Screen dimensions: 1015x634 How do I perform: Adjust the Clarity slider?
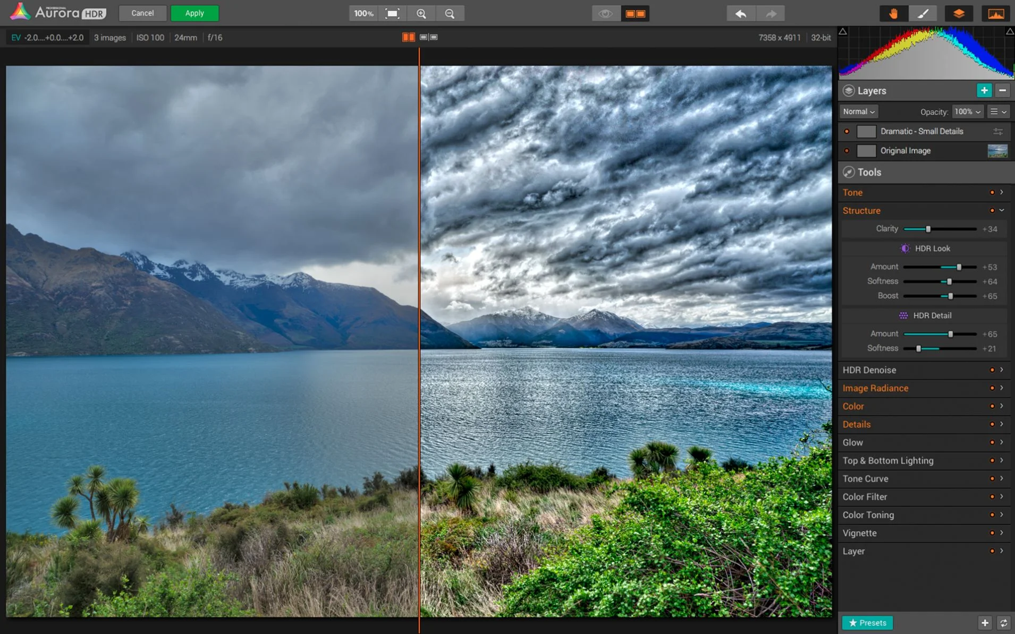tap(928, 229)
